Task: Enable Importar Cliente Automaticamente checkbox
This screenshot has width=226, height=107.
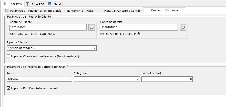Action: pyautogui.click(x=9, y=56)
